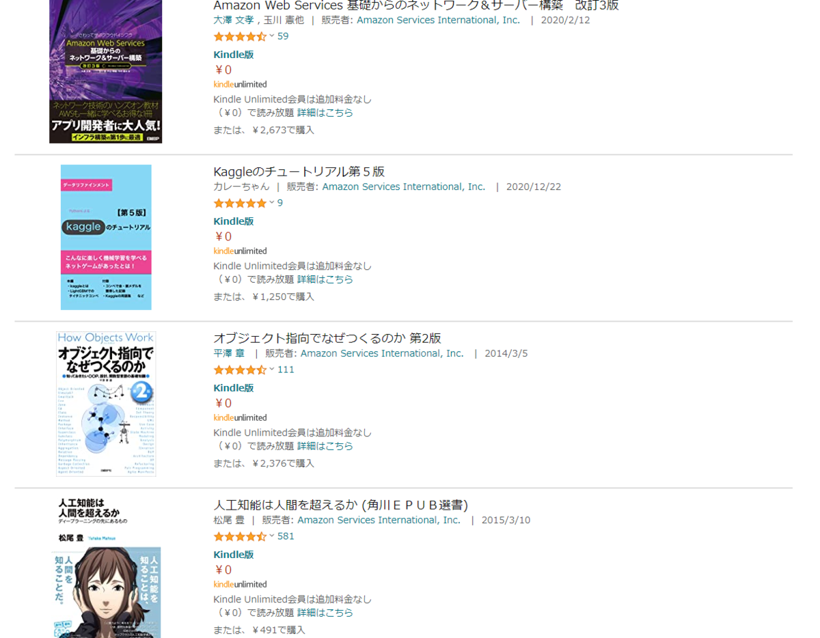Click publication date 2020/2/12

point(566,20)
